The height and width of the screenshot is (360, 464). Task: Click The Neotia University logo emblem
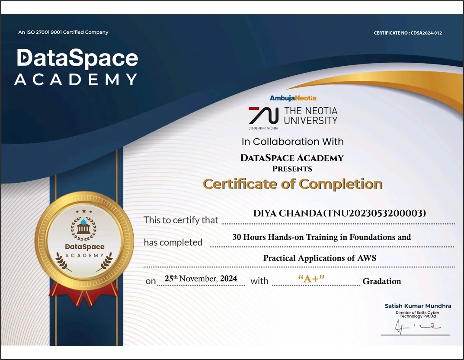click(x=263, y=116)
